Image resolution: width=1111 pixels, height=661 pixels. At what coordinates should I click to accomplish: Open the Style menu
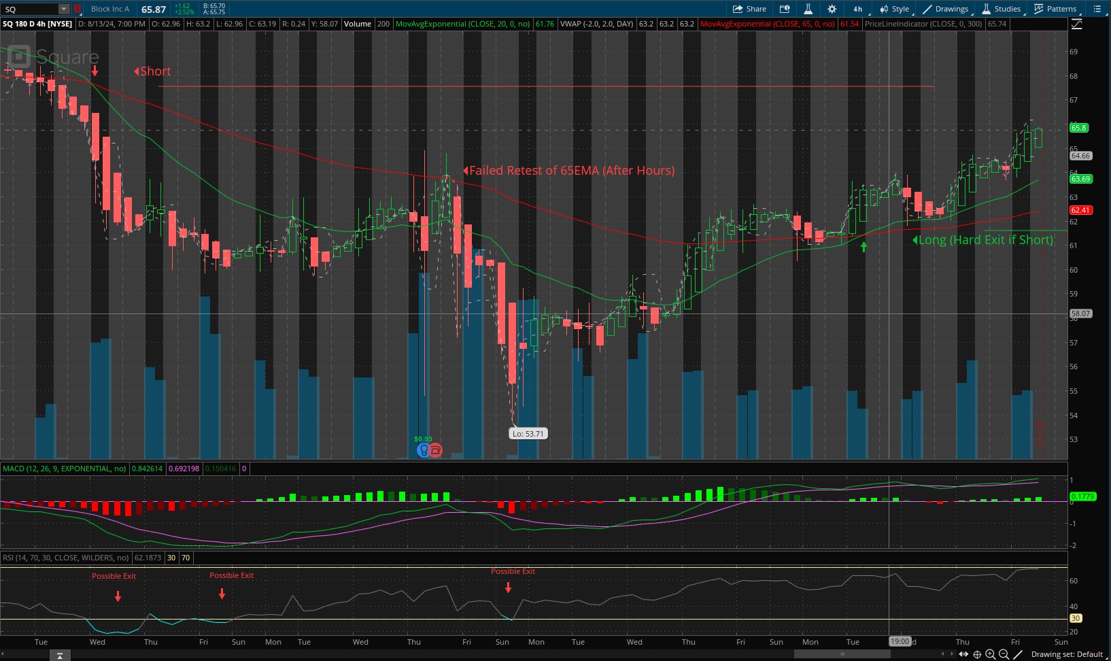click(894, 9)
